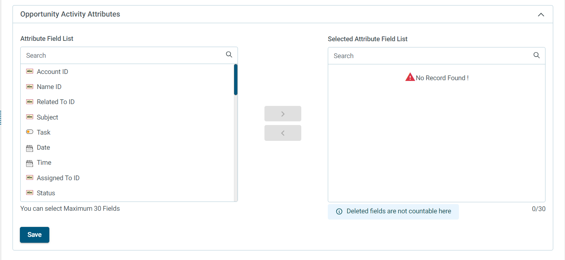Click the info icon beside Deleted fields message

[339, 211]
